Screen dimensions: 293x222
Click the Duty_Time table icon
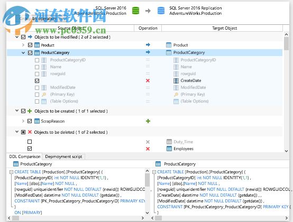click(169, 142)
